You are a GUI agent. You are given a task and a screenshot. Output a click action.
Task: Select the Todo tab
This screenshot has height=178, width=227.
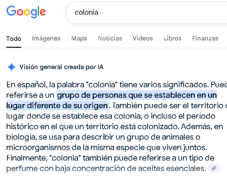pyautogui.click(x=14, y=39)
